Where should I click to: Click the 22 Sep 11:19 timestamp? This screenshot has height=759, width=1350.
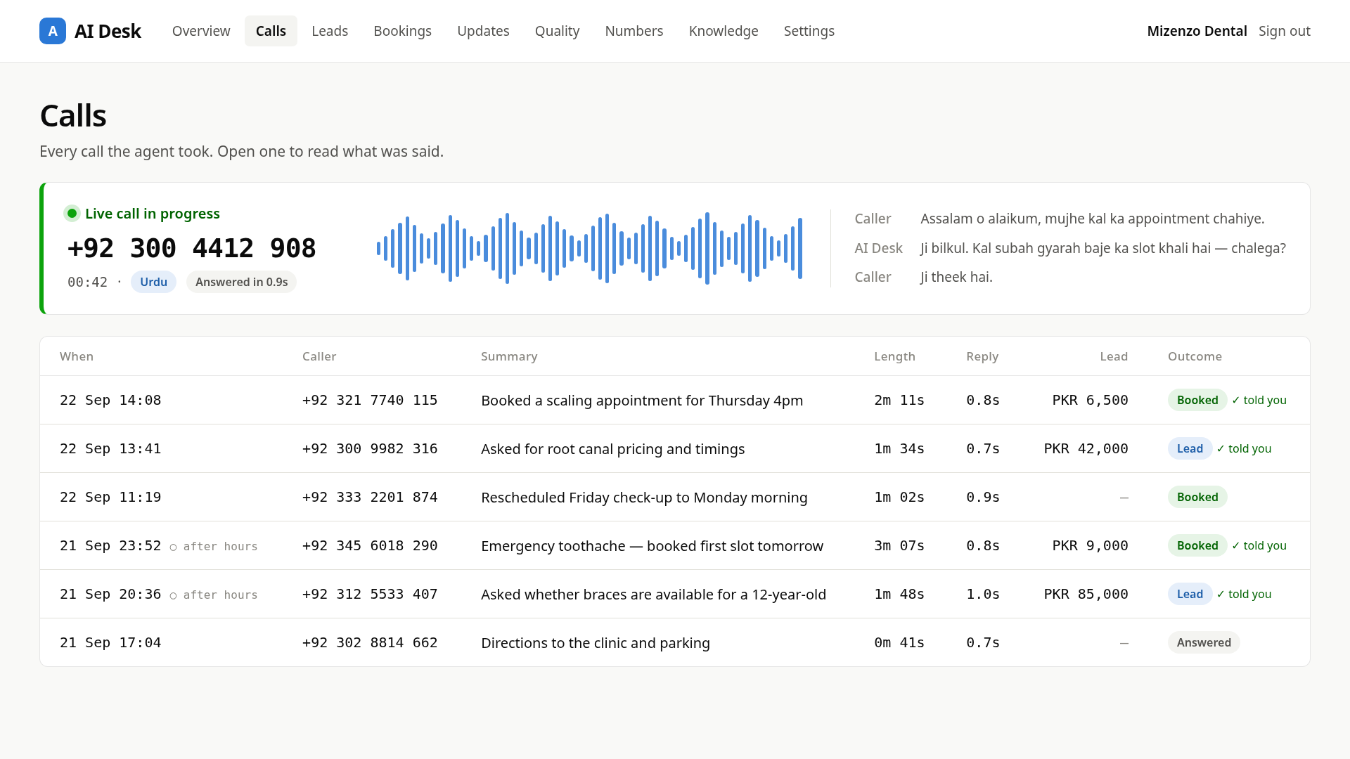pos(110,497)
